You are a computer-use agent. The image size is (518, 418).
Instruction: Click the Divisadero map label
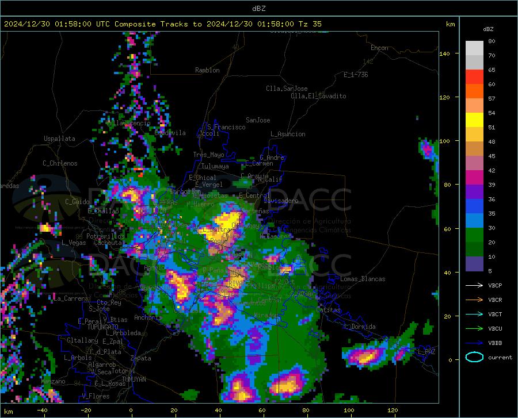[x=281, y=201]
